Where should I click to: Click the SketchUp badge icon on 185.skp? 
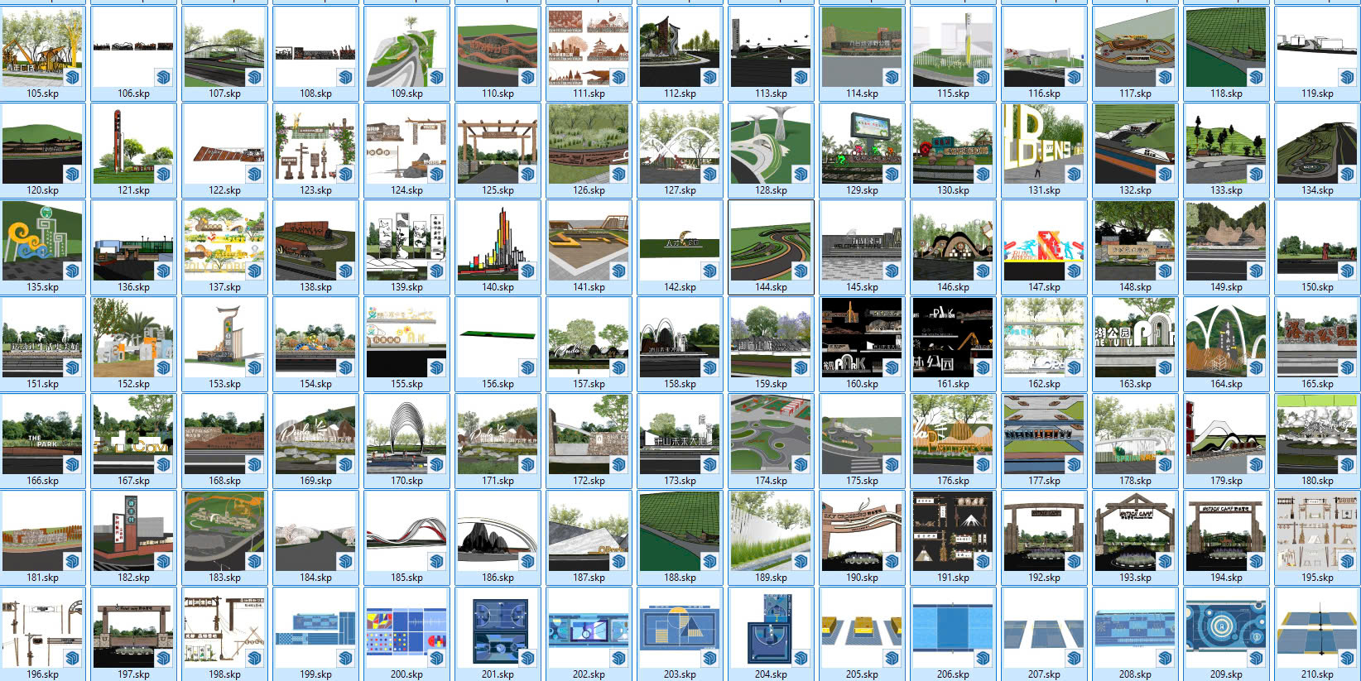[x=436, y=562]
